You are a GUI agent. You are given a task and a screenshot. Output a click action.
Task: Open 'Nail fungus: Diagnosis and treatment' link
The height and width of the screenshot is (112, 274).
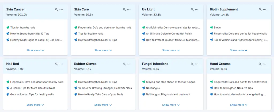pyautogui.click(x=168, y=94)
